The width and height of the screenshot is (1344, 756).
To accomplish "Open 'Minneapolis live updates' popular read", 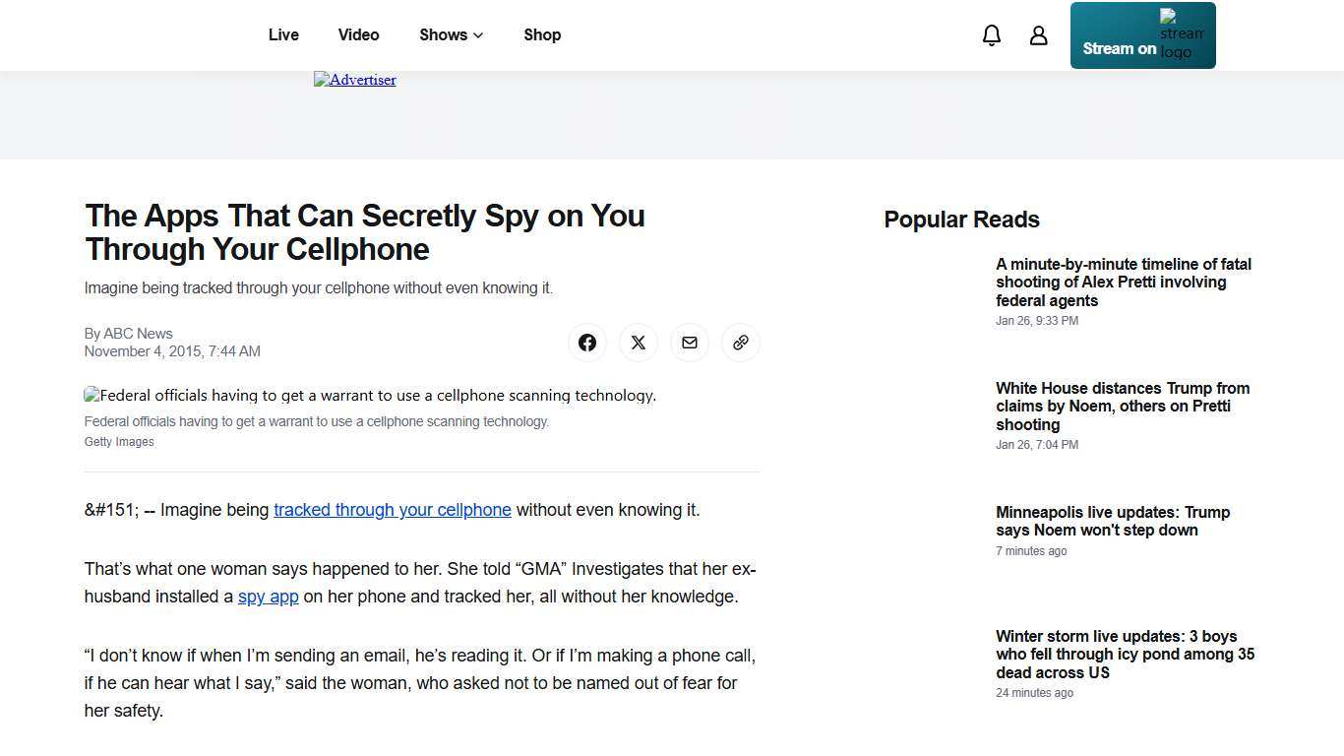I will click(1112, 522).
